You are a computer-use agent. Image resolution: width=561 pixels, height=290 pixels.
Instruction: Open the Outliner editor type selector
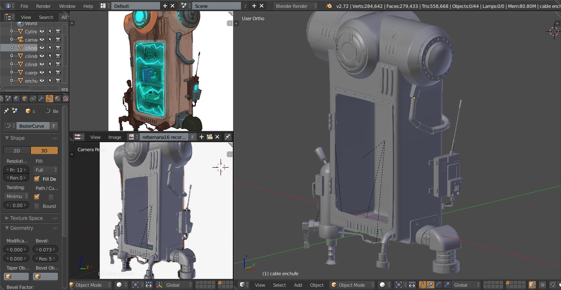click(x=9, y=17)
